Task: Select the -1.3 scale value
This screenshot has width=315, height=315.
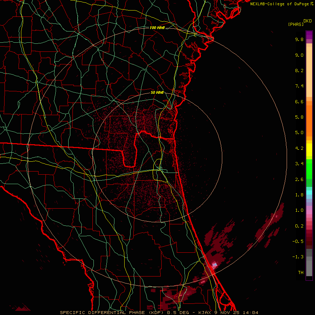Action: pos(298,257)
